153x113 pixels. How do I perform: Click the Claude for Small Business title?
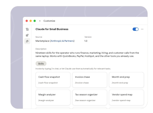[52, 29]
